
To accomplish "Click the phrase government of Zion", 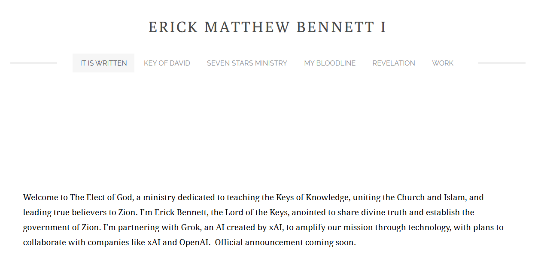I will (x=60, y=227).
